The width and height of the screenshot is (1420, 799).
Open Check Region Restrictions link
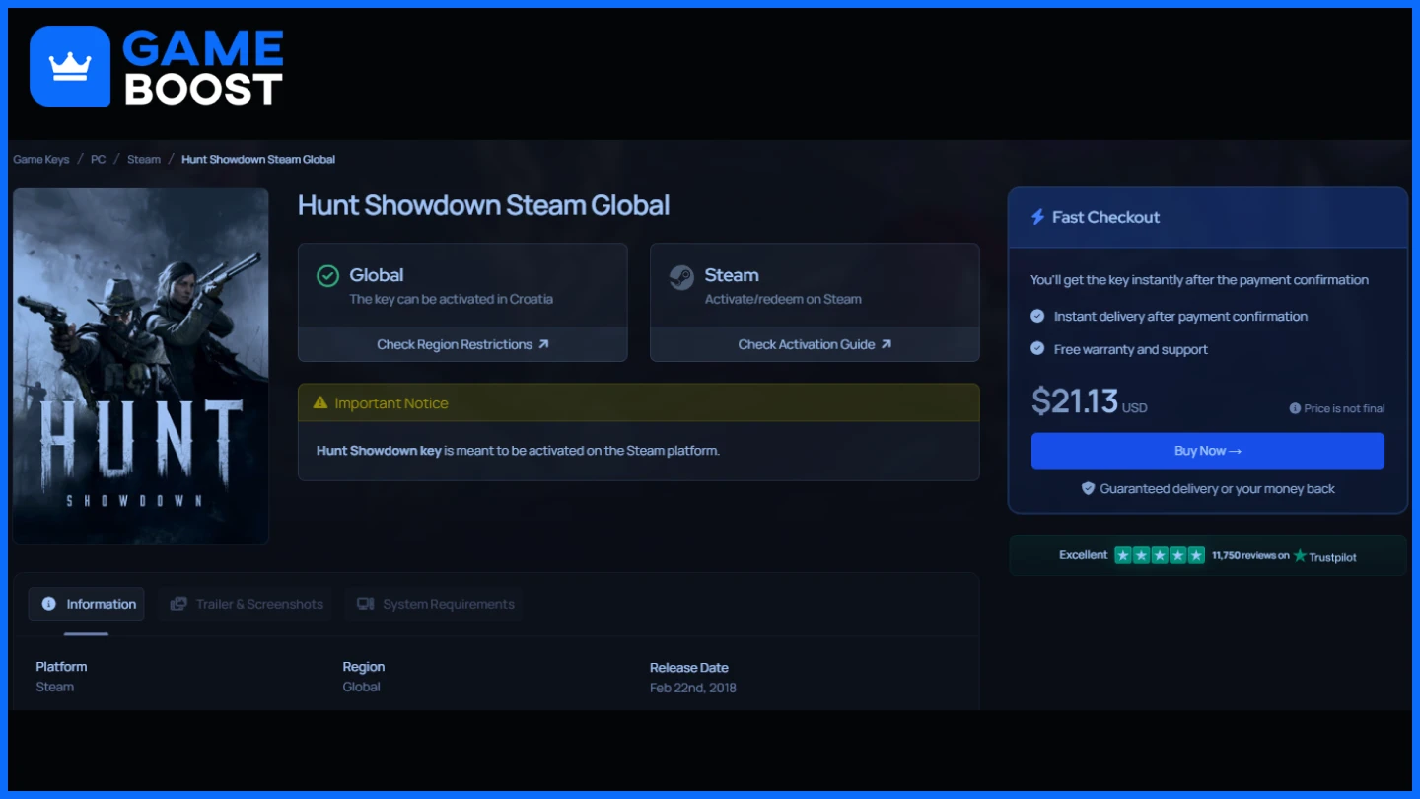(462, 344)
